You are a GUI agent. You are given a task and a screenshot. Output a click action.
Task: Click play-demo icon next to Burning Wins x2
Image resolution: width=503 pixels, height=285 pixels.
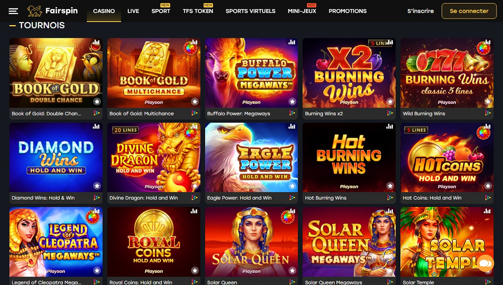pos(390,113)
